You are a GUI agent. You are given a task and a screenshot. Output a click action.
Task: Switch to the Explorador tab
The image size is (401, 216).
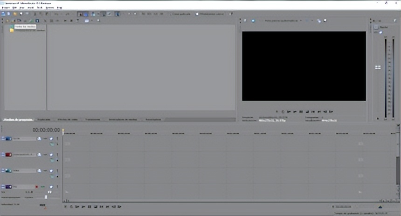[x=43, y=119]
